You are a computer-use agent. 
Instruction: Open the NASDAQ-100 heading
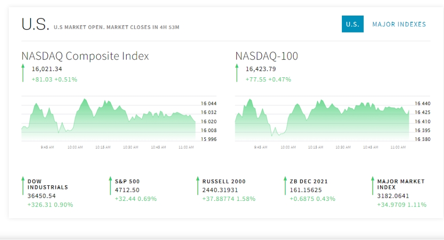pyautogui.click(x=267, y=56)
